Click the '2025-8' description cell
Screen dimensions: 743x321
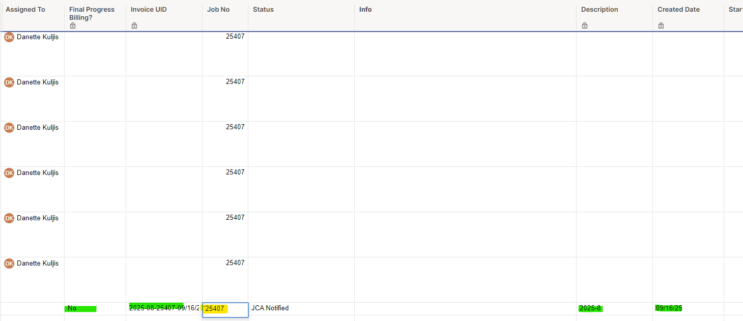[615, 309]
